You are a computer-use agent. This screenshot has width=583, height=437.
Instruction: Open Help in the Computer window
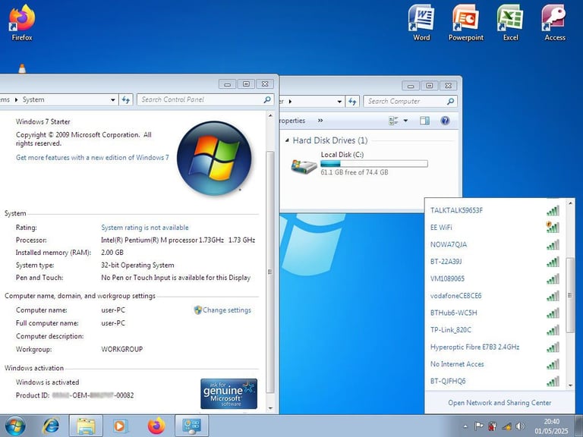[x=445, y=121]
